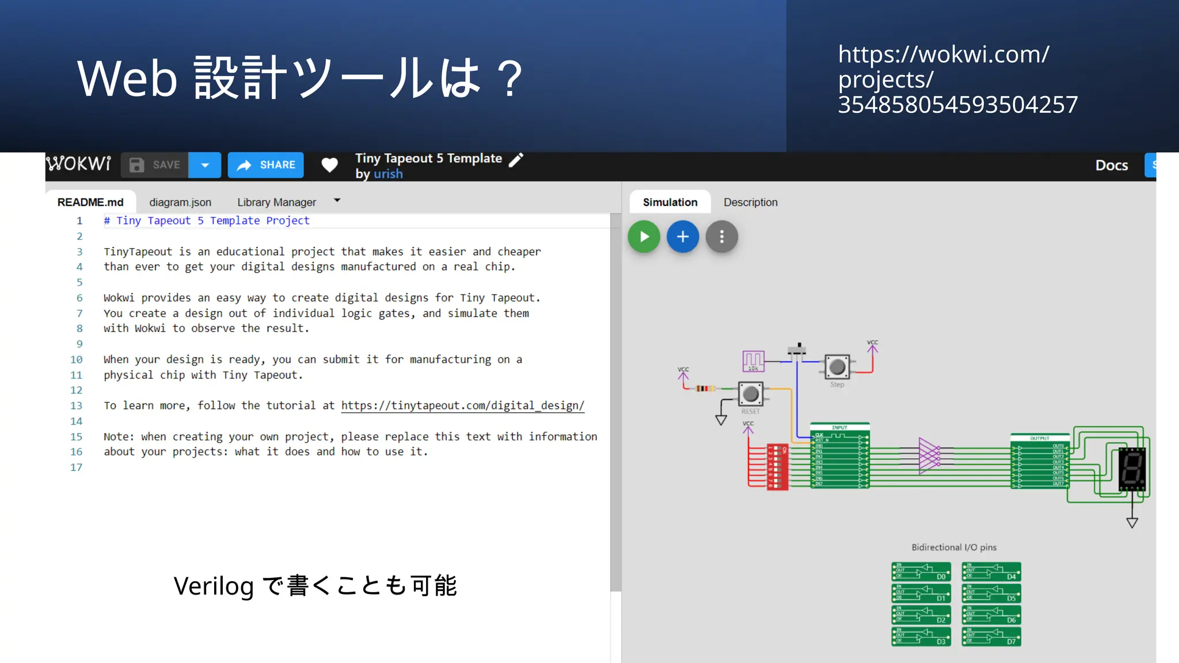Click the RESET label under the pushbutton
This screenshot has height=663, width=1179.
751,411
